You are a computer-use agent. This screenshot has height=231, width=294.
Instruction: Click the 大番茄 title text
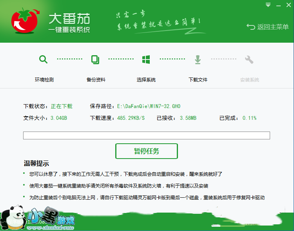tap(69, 19)
